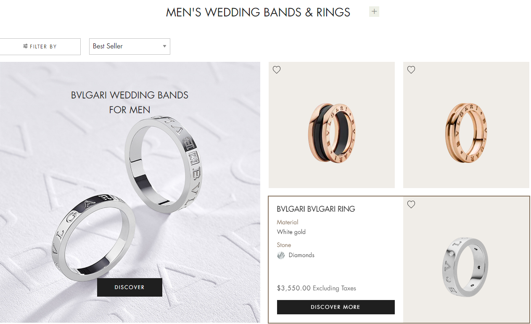531x324 pixels.
Task: View the white gold diamond ring image
Action: 466,260
